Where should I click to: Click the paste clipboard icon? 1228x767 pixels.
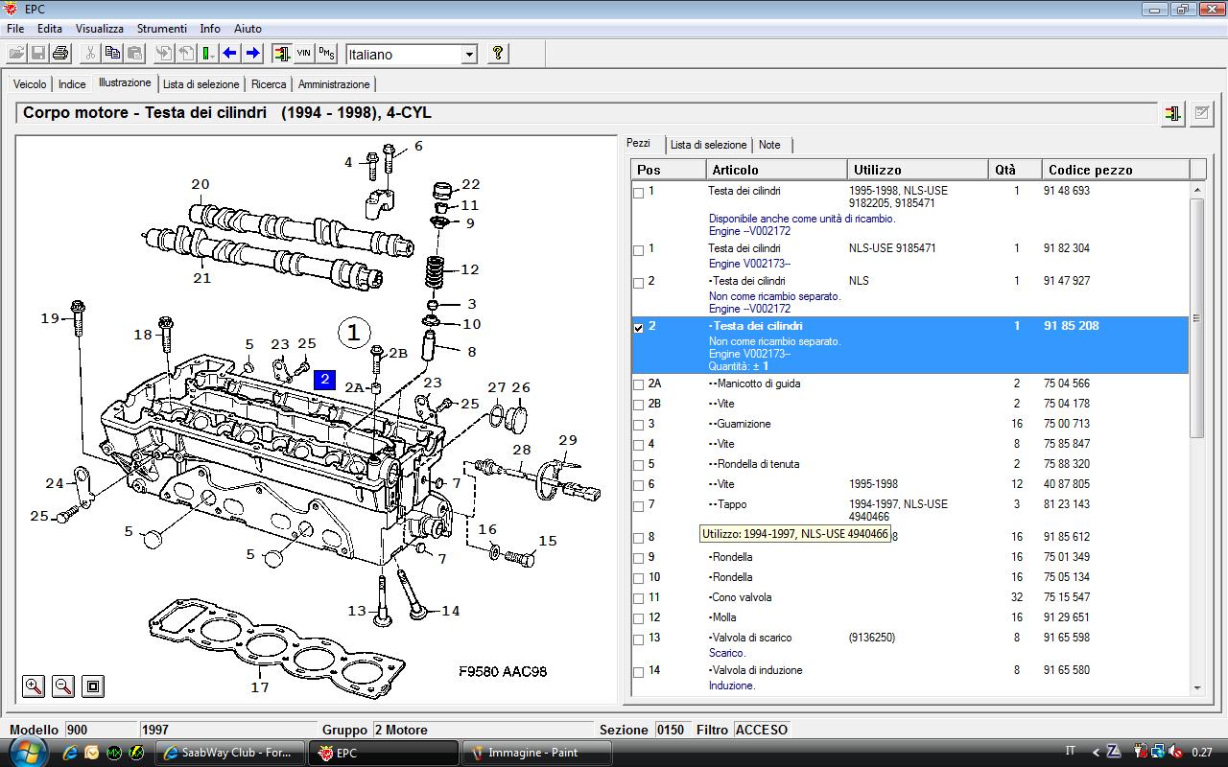(x=134, y=54)
